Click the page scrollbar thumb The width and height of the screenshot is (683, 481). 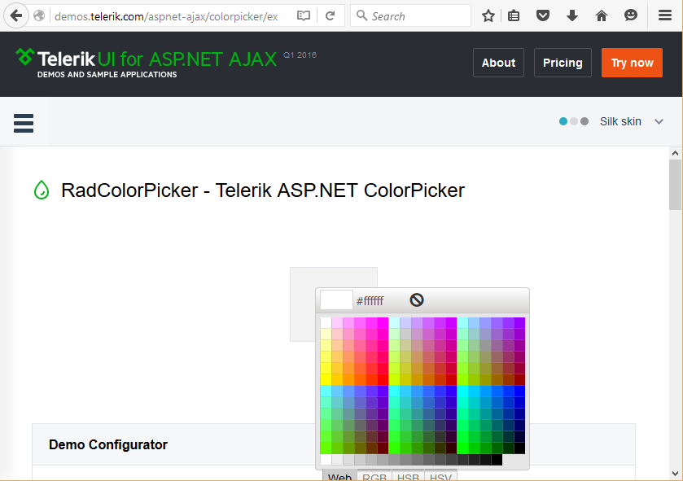[x=675, y=185]
